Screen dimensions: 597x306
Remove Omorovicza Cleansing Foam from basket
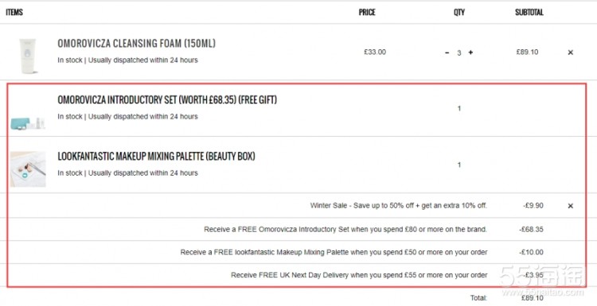571,52
